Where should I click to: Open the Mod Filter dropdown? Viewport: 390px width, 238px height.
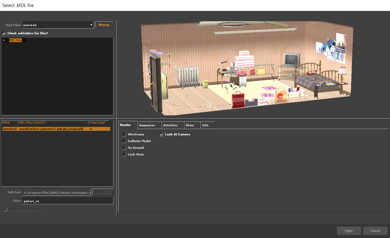[58, 25]
